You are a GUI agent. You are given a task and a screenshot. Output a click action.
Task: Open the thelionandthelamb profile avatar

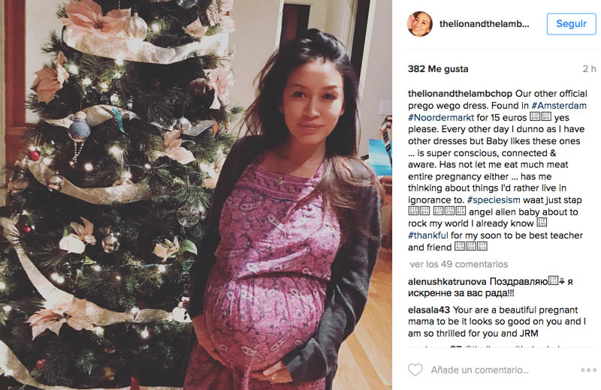click(419, 24)
